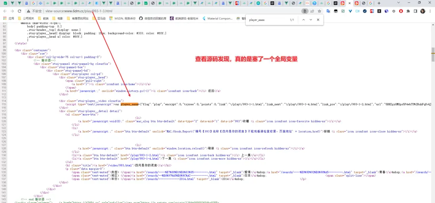Open the tab search chevron

[399, 3]
